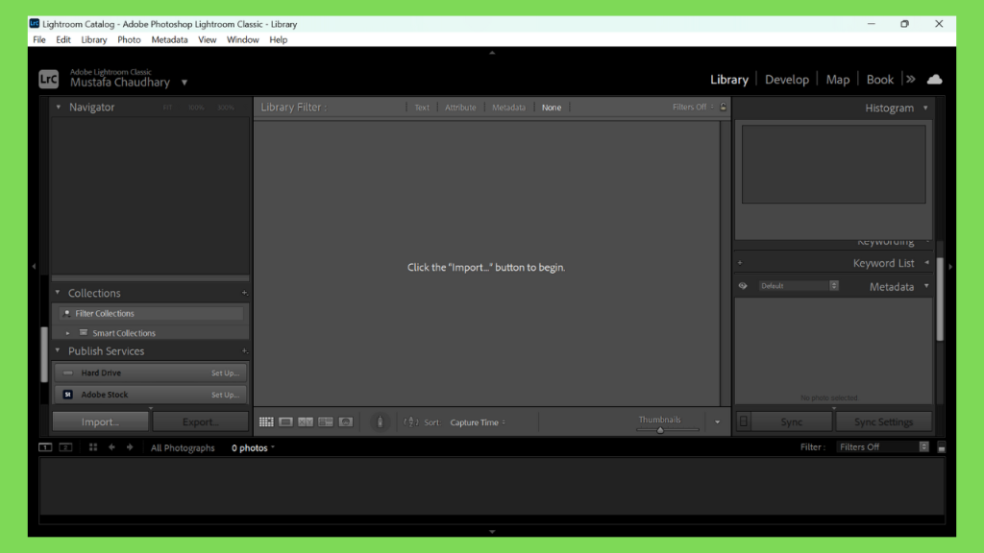Open Filters Off dropdown in filmstrip
The height and width of the screenshot is (553, 984).
[x=883, y=447]
